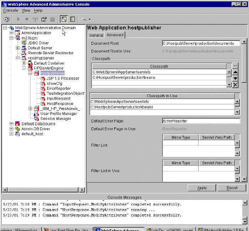Collapse the HostPubServer node

[x=18, y=58]
